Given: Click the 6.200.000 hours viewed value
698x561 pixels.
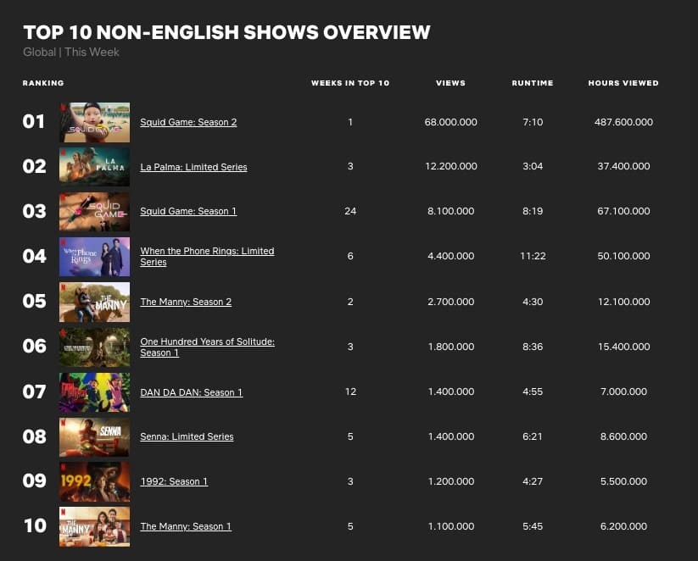Looking at the screenshot, I should click(623, 526).
